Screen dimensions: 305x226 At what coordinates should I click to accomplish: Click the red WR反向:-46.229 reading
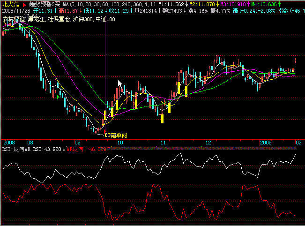(x=87, y=149)
